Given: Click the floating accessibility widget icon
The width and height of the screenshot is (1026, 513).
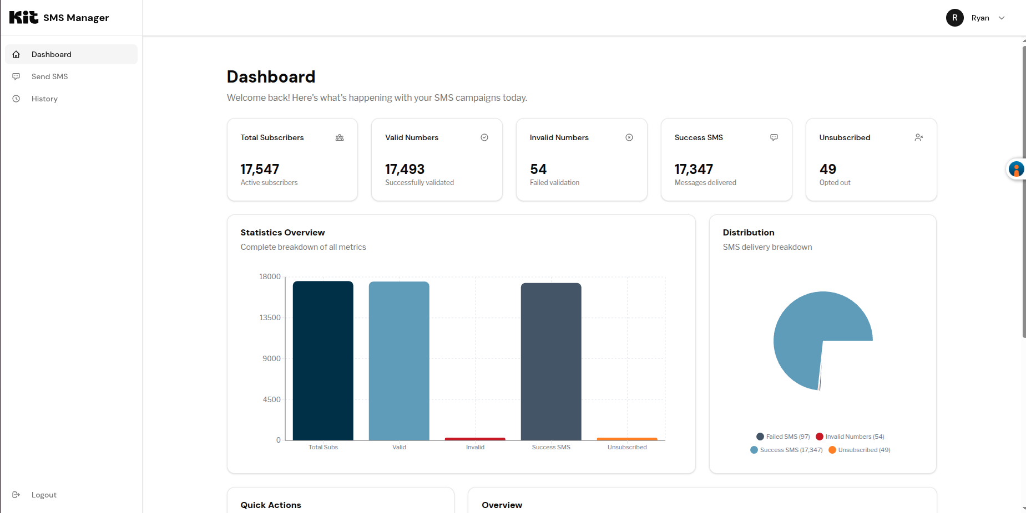Looking at the screenshot, I should pyautogui.click(x=1016, y=169).
